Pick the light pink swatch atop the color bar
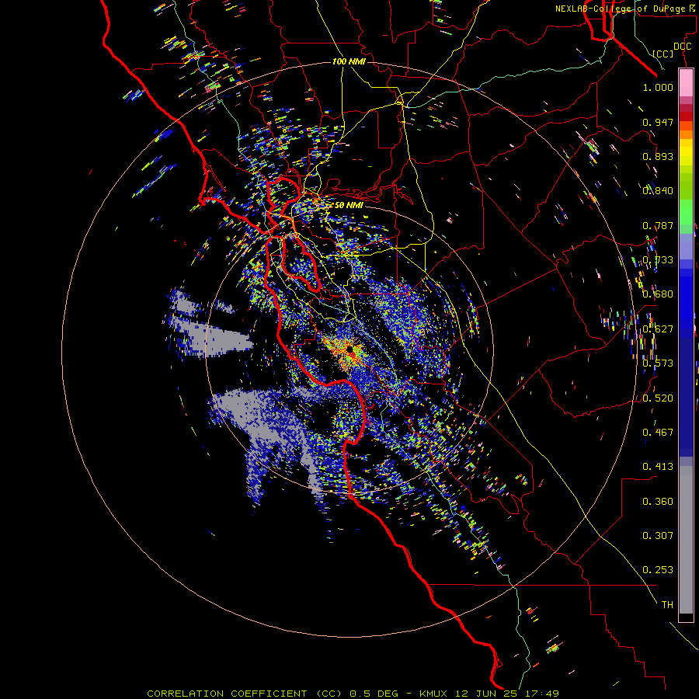 [x=686, y=82]
